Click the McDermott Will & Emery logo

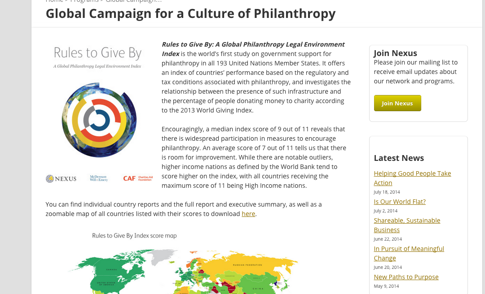click(x=99, y=178)
